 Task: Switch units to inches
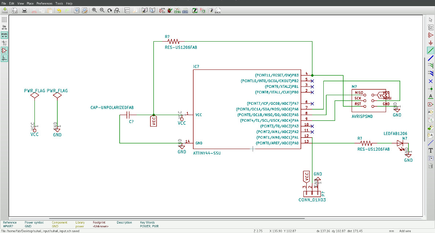click(x=4, y=27)
